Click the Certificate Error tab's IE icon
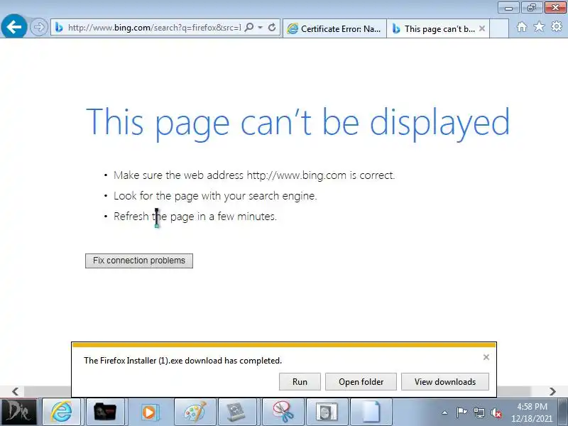Image resolution: width=568 pixels, height=426 pixels. click(293, 28)
